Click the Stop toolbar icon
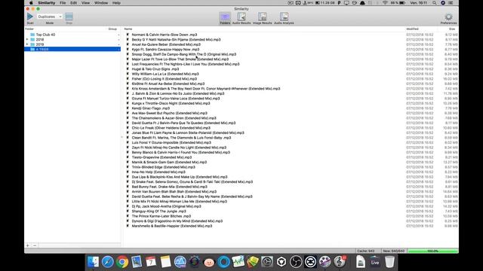This screenshot has width=483, height=271. click(x=69, y=17)
